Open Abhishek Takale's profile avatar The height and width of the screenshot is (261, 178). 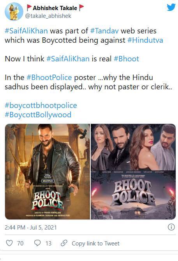14,12
